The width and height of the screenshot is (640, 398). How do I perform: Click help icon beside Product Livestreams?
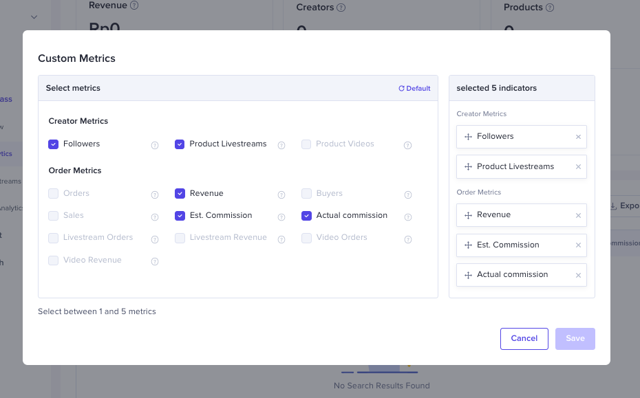tap(281, 145)
